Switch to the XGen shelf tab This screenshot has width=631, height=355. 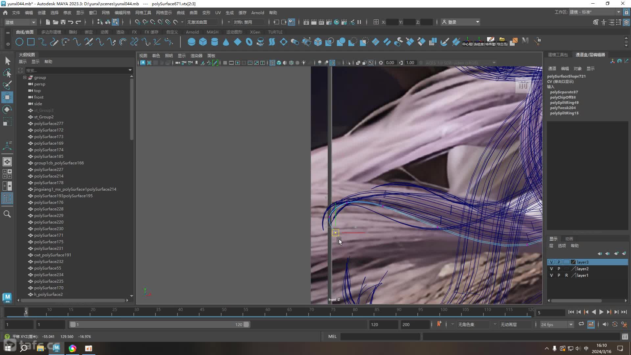point(255,32)
